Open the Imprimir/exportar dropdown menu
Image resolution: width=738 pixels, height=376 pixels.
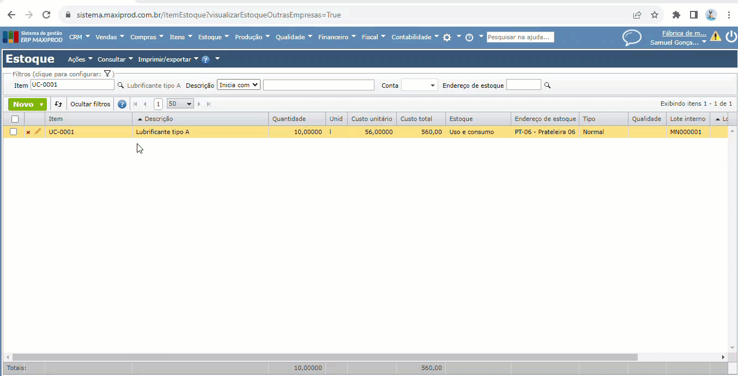pos(168,59)
